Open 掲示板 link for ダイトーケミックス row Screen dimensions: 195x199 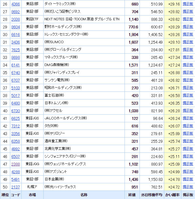tap(188, 4)
